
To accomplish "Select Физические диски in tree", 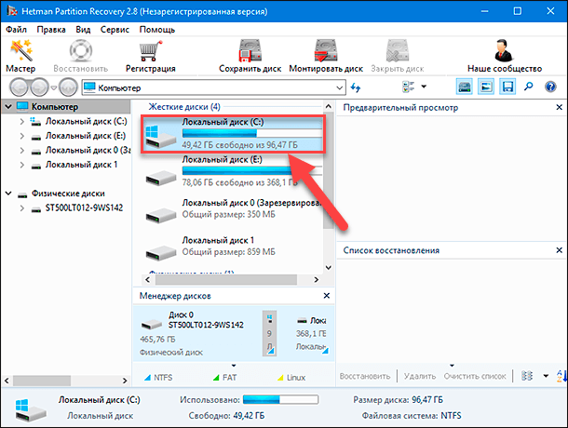I will pyautogui.click(x=68, y=194).
